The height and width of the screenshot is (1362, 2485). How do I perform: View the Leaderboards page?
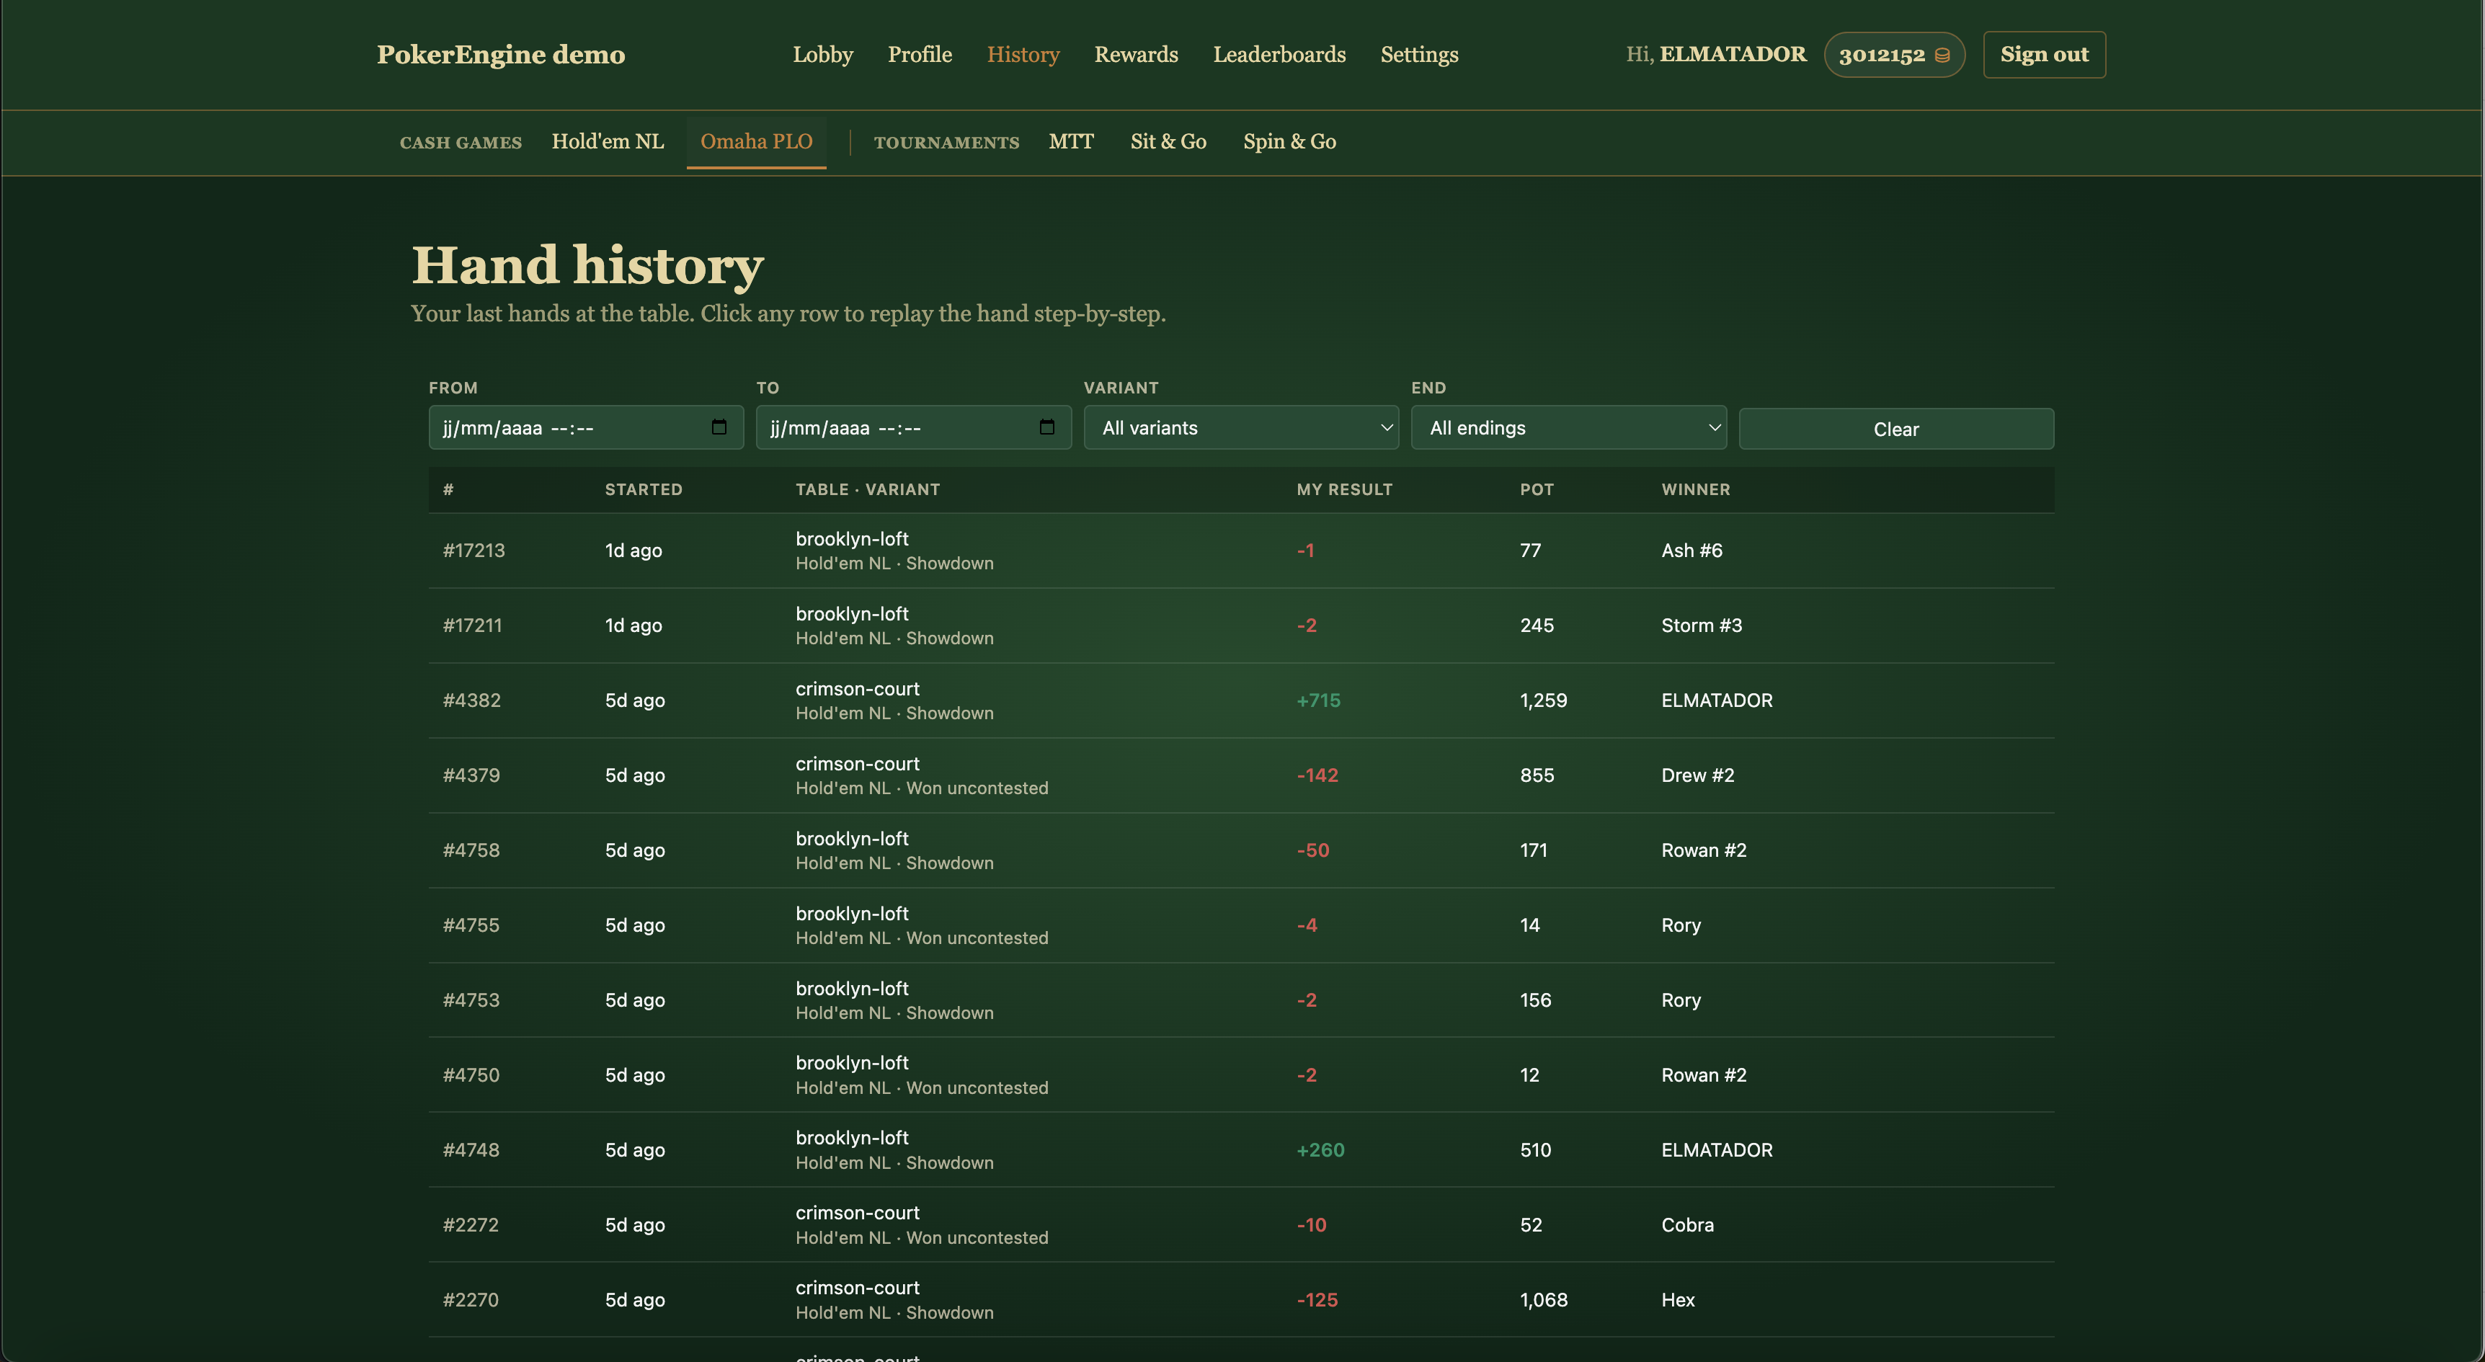1279,54
